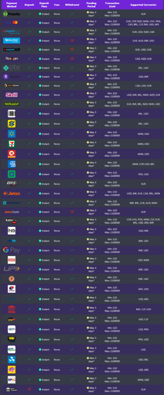This screenshot has height=395, width=164.
Task: Click the PIX payment logo
Action: [12, 68]
